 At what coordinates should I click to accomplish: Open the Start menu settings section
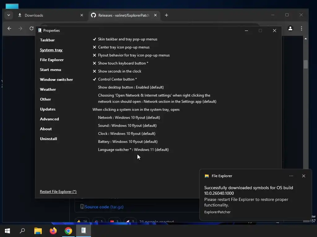tap(50, 69)
